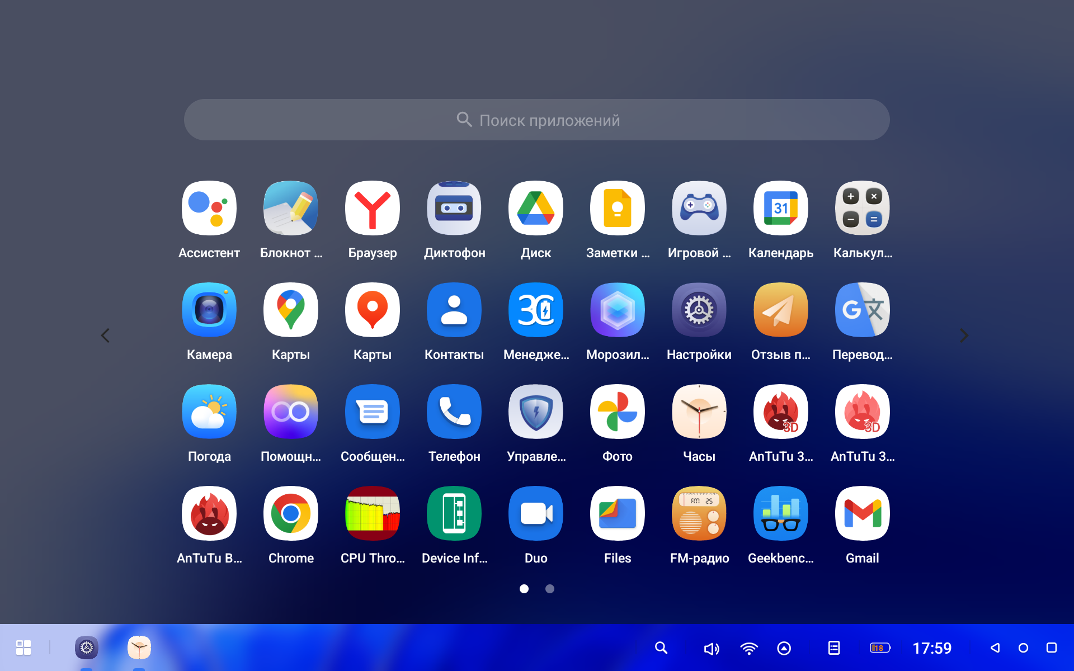Open Wi-Fi settings from the taskbar
Screen dimensions: 1074x671
point(749,648)
